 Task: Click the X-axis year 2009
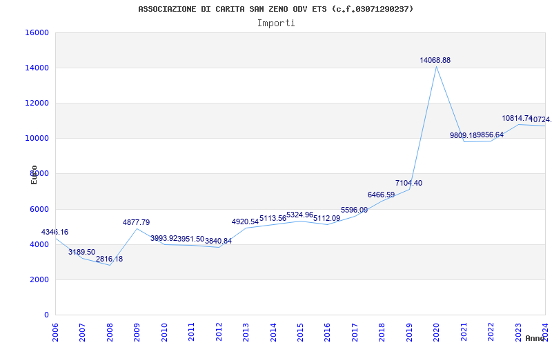[137, 331]
